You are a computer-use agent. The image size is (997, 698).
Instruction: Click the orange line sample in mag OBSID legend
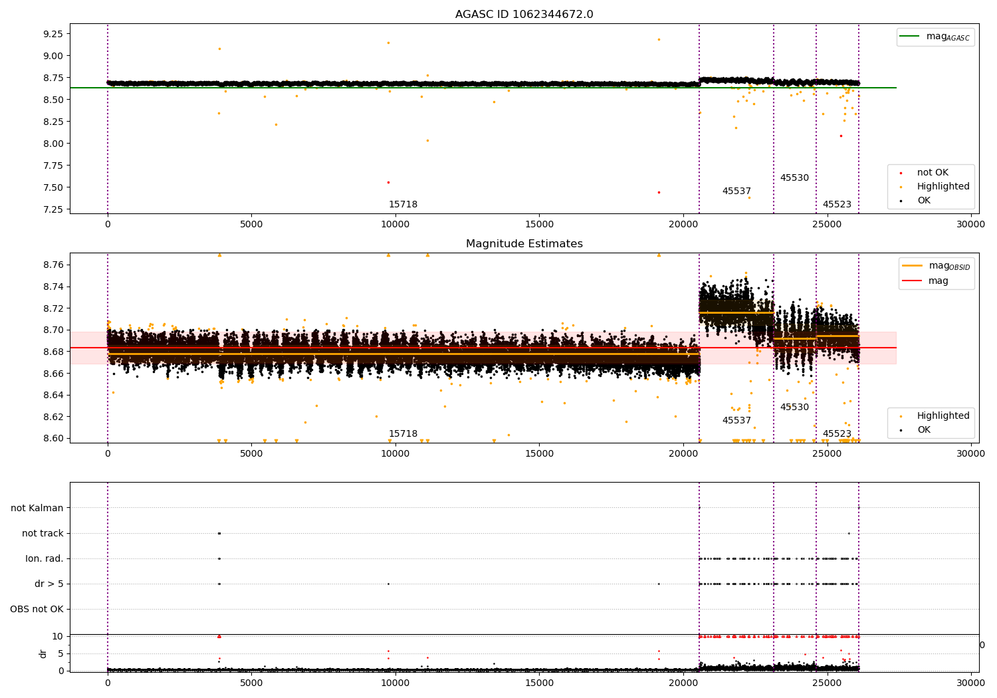912,266
